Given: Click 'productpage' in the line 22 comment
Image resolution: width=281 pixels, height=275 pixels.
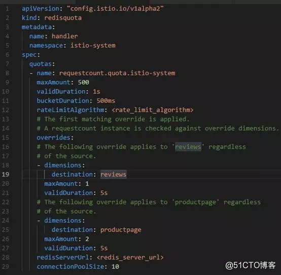Looking at the screenshot, I should point(195,202).
